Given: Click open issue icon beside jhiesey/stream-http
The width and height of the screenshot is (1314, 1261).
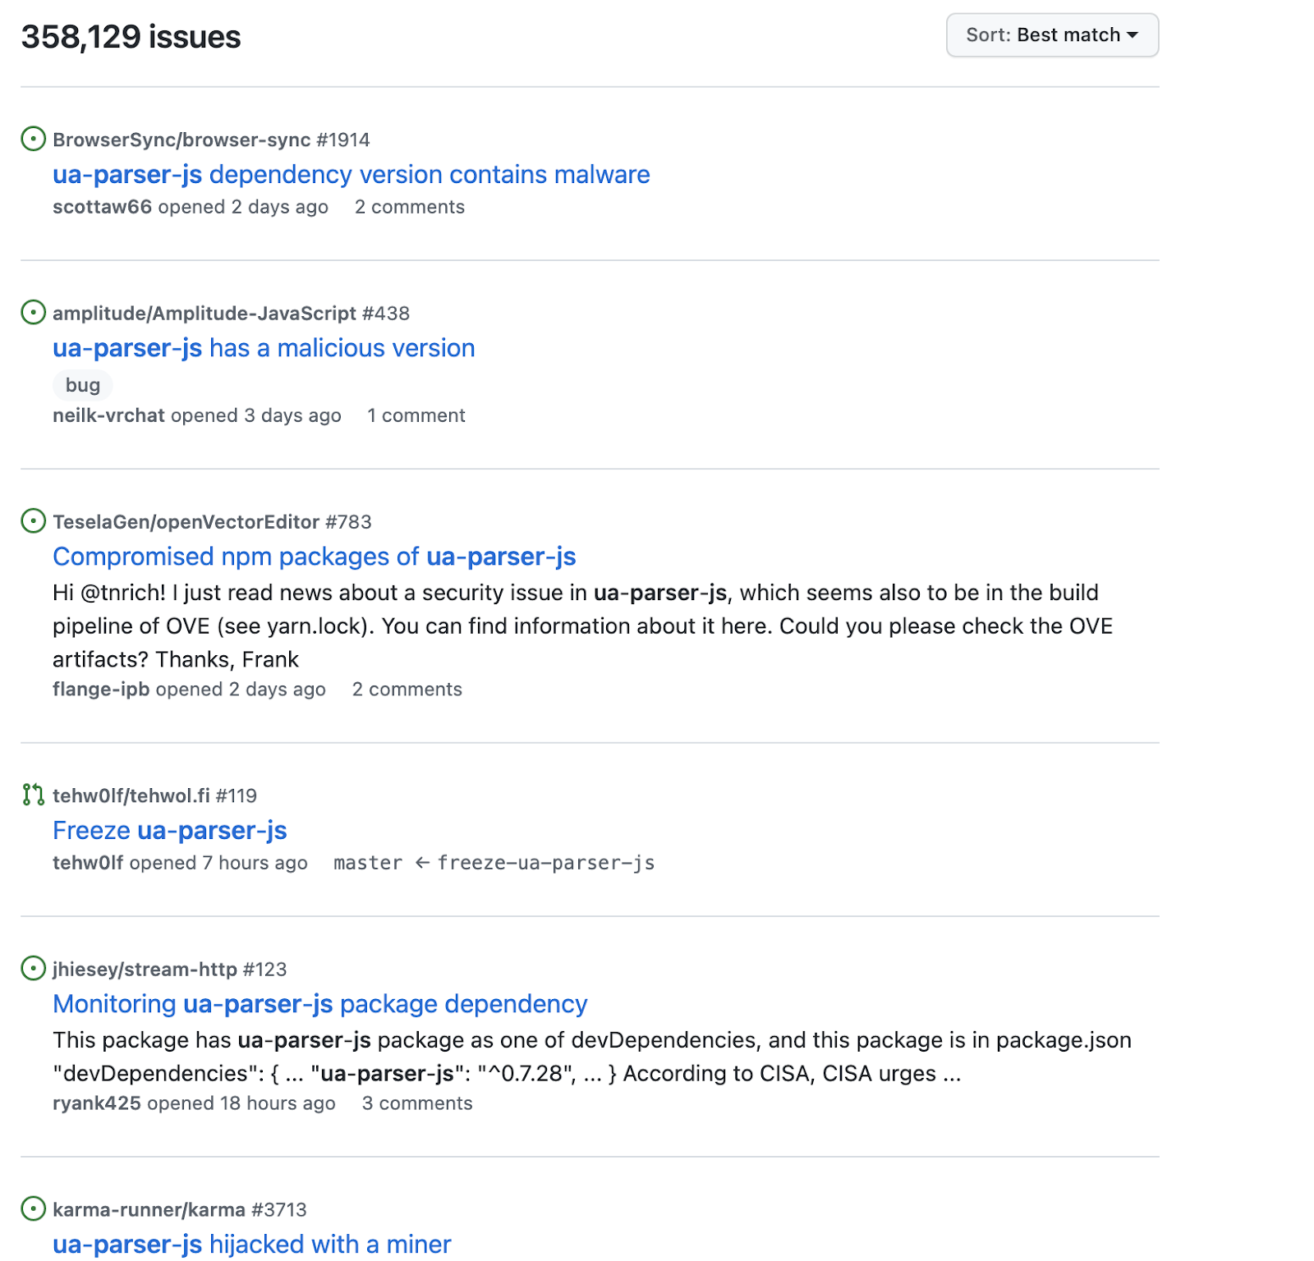Looking at the screenshot, I should (x=33, y=968).
